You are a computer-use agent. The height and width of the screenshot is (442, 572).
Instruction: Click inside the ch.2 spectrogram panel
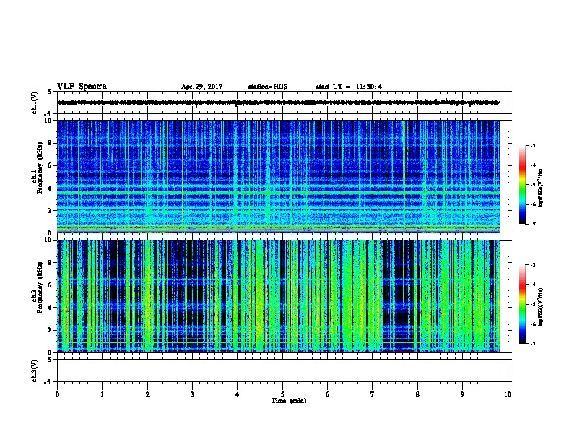click(x=278, y=296)
